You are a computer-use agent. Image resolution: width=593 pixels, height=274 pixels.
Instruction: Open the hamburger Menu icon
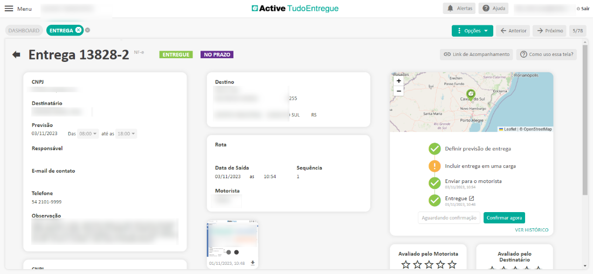pyautogui.click(x=9, y=9)
